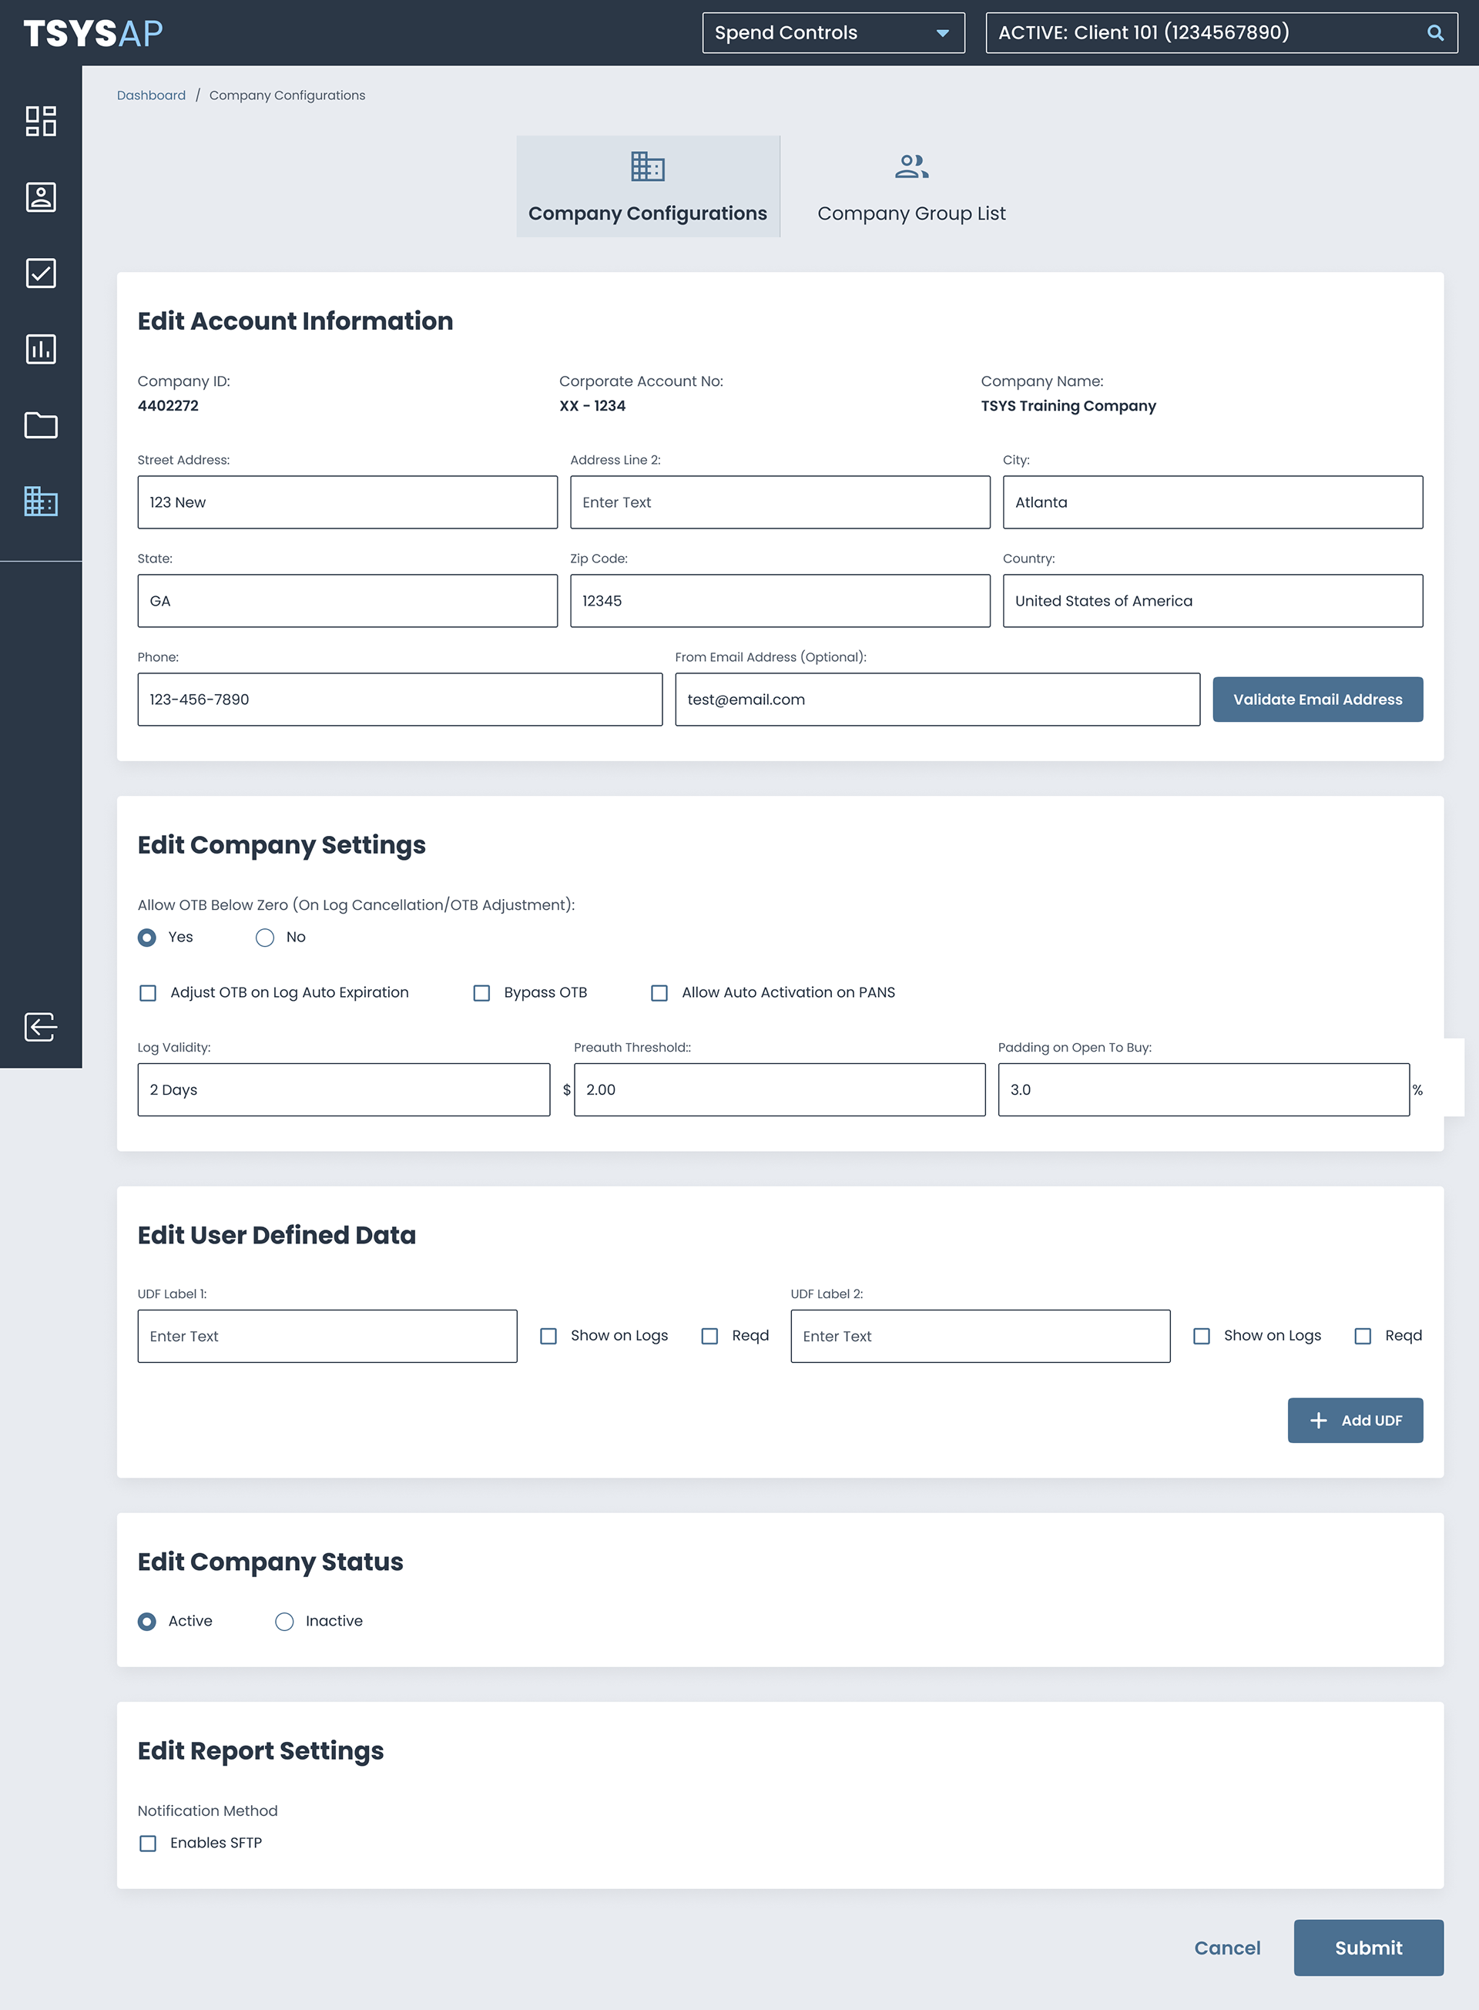Viewport: 1479px width, 2010px height.
Task: Open the bar chart reports sidebar icon
Action: 41,349
